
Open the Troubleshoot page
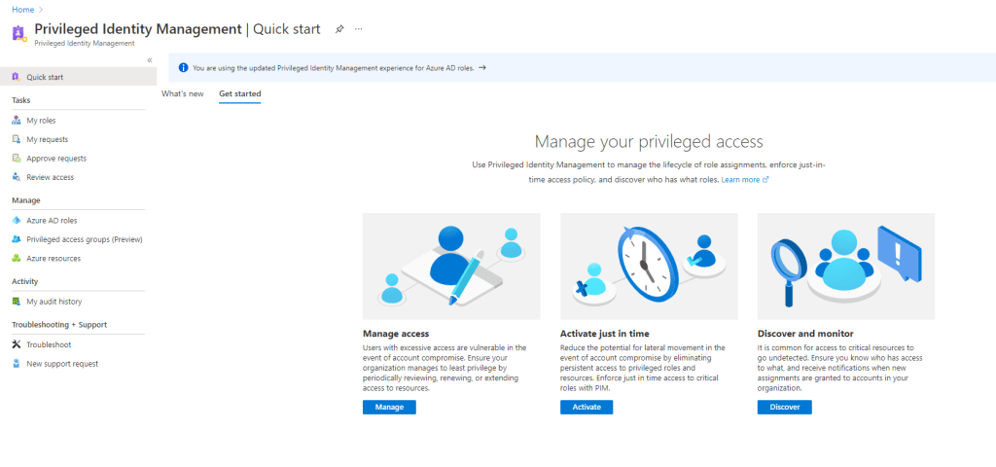pos(48,344)
